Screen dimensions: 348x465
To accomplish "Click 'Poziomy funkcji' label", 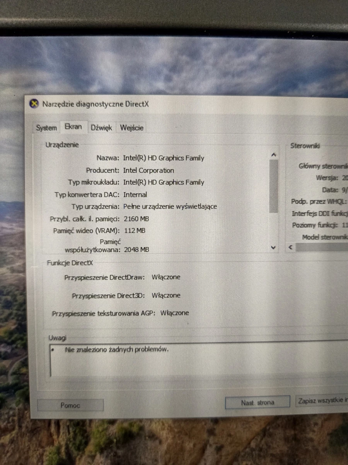I will pyautogui.click(x=315, y=226).
